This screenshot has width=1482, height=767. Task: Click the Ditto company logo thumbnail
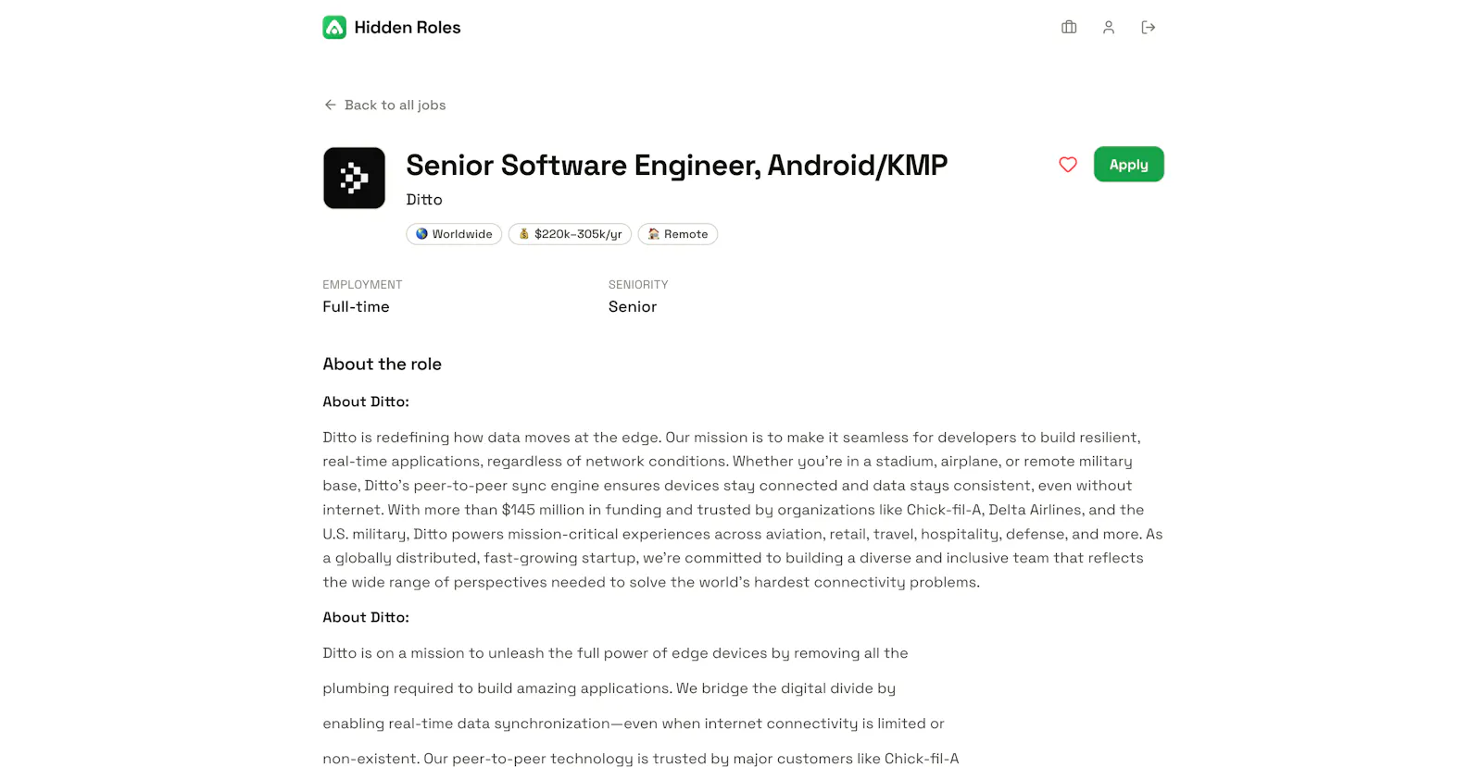(354, 178)
